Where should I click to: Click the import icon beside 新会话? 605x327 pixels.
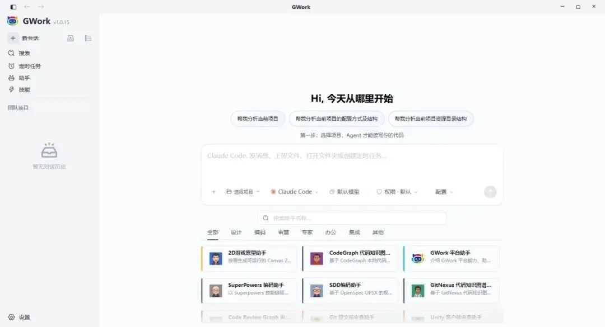click(70, 38)
